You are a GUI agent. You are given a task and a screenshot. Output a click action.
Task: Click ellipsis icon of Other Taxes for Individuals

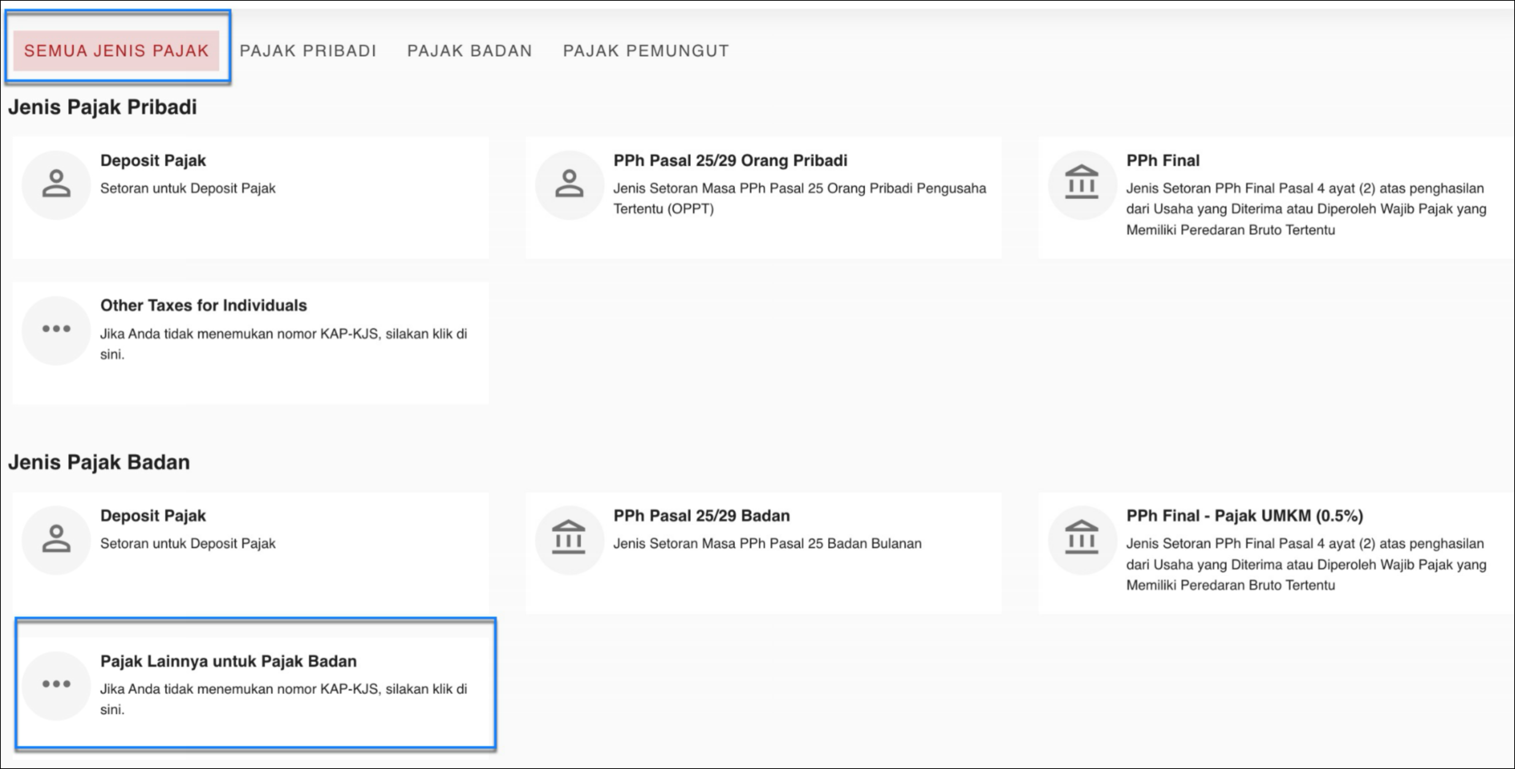[56, 329]
